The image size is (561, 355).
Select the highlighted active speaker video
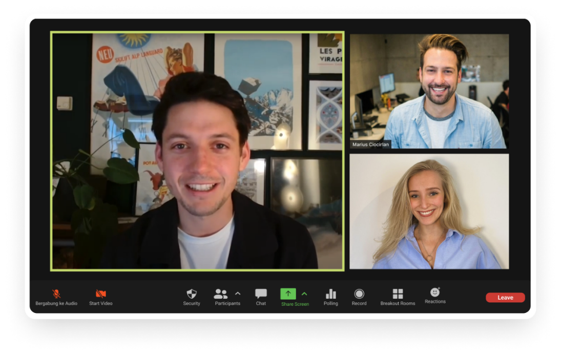(197, 151)
